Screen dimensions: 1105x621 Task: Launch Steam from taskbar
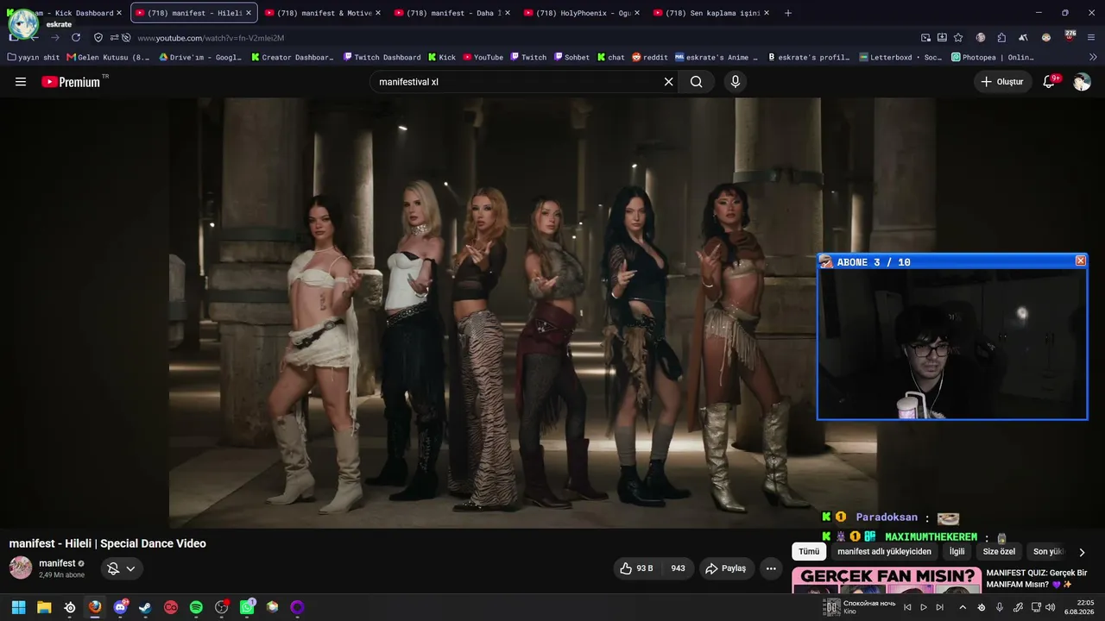[145, 607]
